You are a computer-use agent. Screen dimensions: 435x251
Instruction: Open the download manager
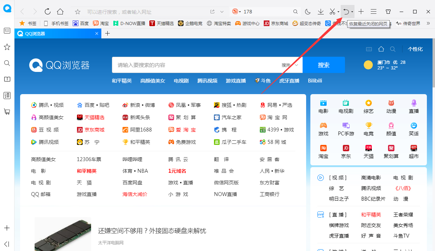coord(321,11)
